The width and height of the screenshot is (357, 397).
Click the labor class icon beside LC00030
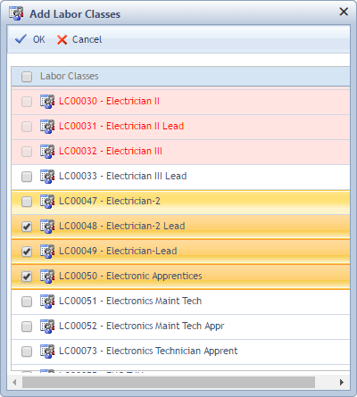coord(47,102)
